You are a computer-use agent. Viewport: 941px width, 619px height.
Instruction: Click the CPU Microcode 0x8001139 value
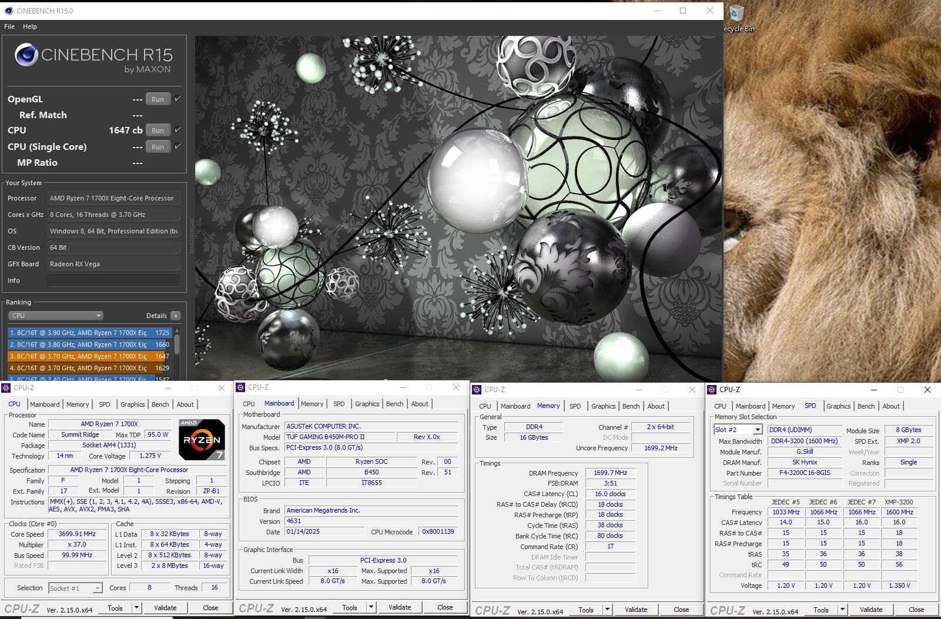pos(438,531)
